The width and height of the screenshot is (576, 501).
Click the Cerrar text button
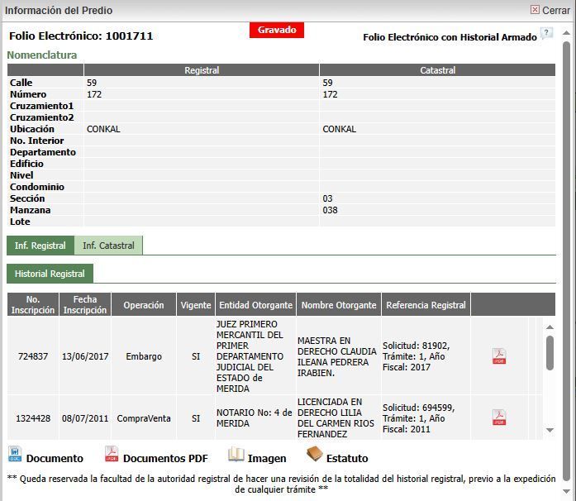click(556, 10)
